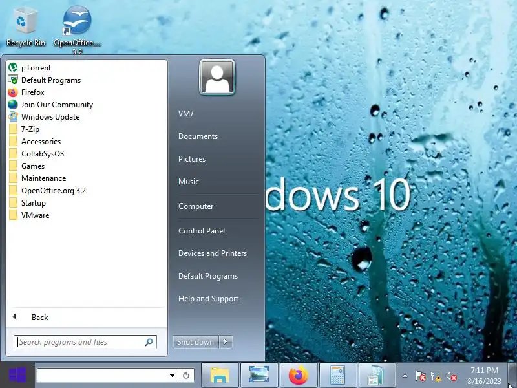Image resolution: width=517 pixels, height=388 pixels.
Task: Open Devices and Printers
Action: (x=213, y=253)
